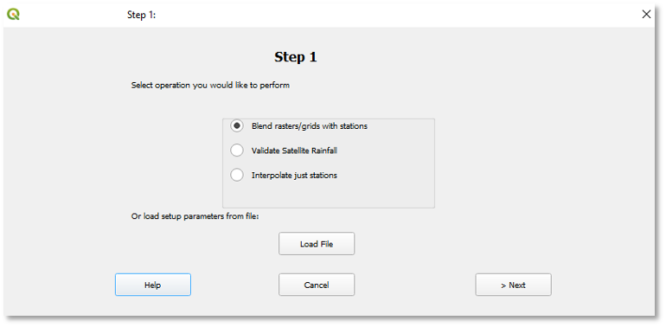666x327 pixels.
Task: Click the QGIS logo in title bar
Action: 14,15
